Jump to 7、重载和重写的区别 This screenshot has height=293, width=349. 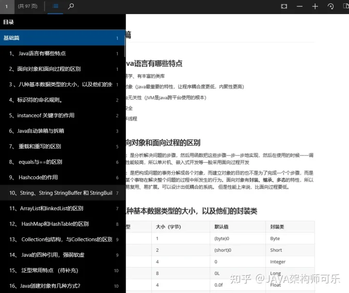pos(63,146)
